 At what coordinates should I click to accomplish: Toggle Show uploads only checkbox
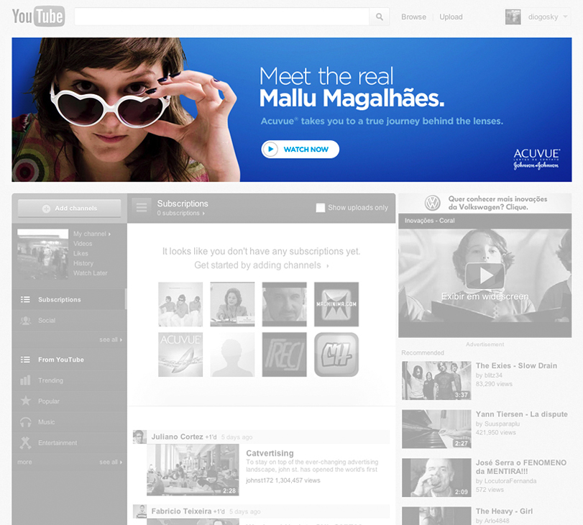click(x=320, y=208)
